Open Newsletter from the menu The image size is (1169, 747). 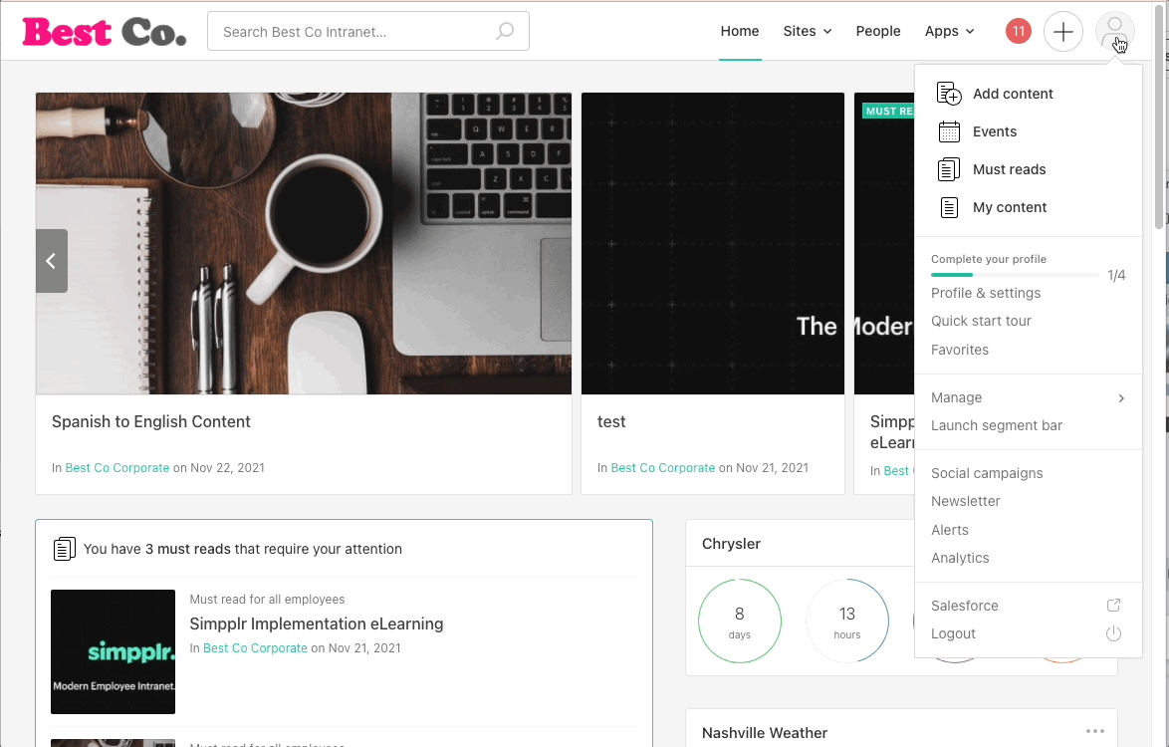[x=966, y=501]
